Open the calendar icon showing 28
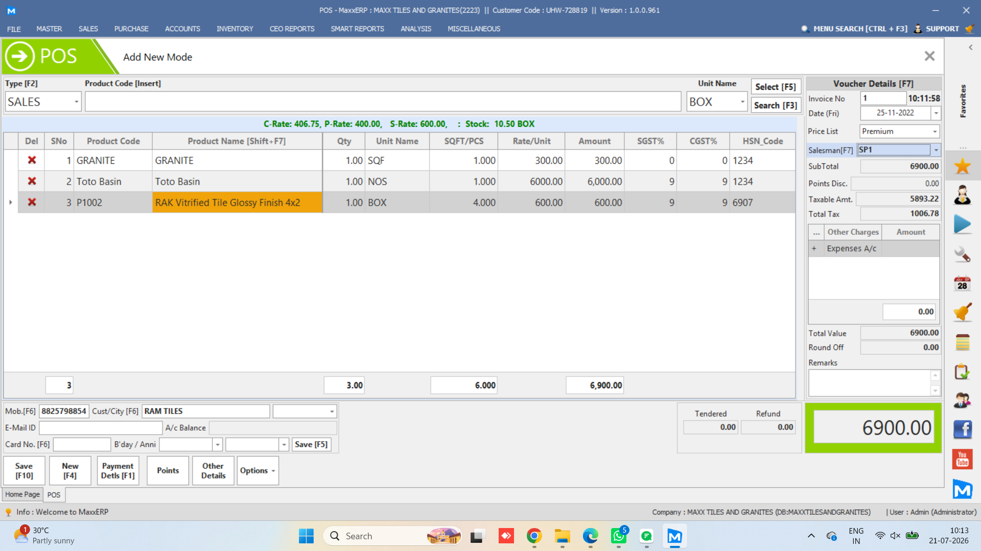Viewport: 981px width, 551px height. (962, 283)
